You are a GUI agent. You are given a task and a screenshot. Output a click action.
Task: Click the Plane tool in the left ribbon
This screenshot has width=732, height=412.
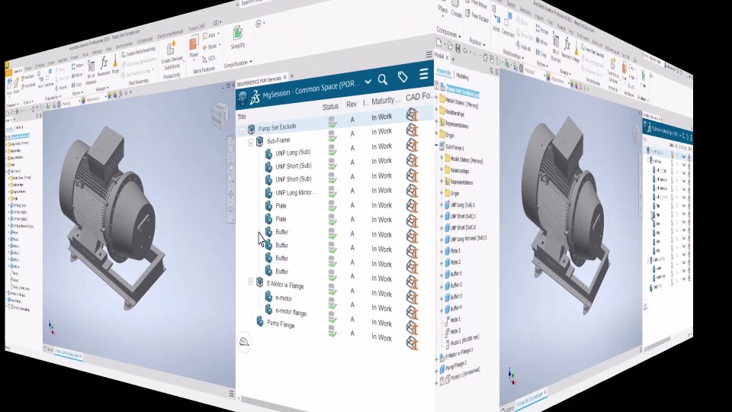pyautogui.click(x=194, y=47)
